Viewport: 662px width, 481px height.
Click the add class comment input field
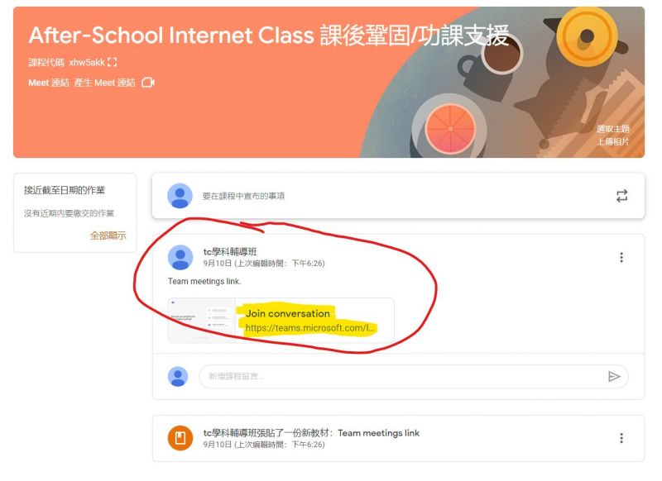click(403, 377)
